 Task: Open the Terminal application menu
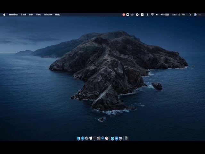13,14
